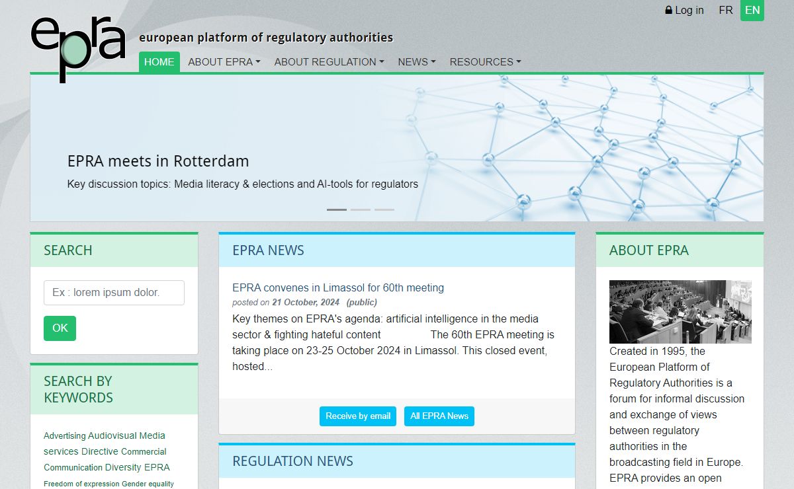Click the 'posted on 21 October, 2024' date
The height and width of the screenshot is (489, 794).
(x=286, y=303)
